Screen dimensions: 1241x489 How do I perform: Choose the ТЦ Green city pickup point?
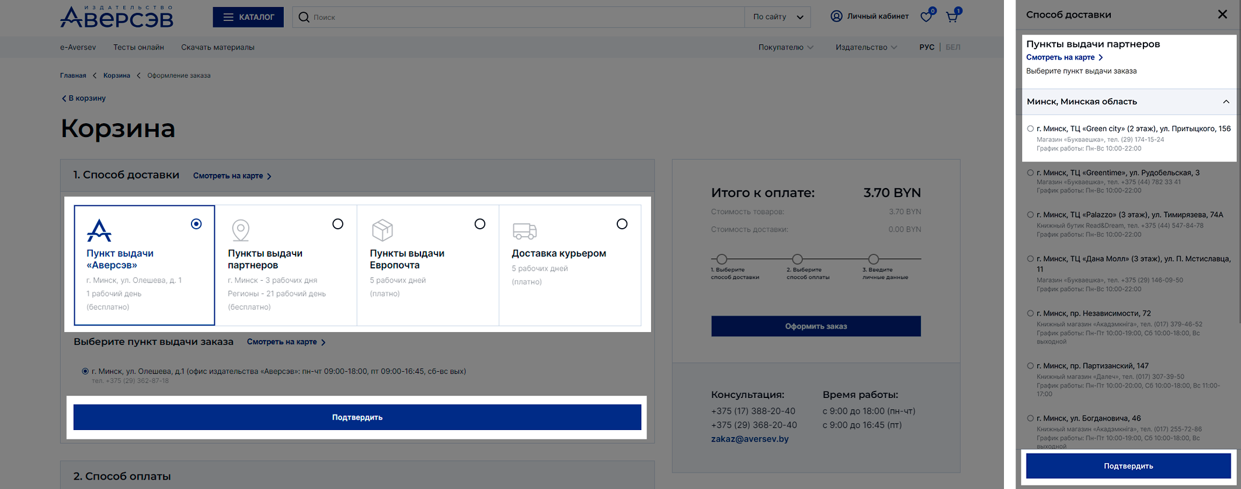pos(1030,129)
